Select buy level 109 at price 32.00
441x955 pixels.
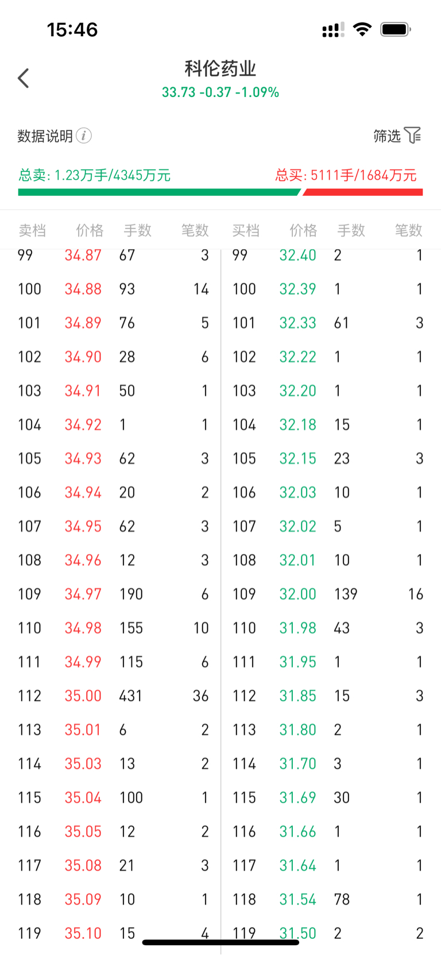coord(297,594)
